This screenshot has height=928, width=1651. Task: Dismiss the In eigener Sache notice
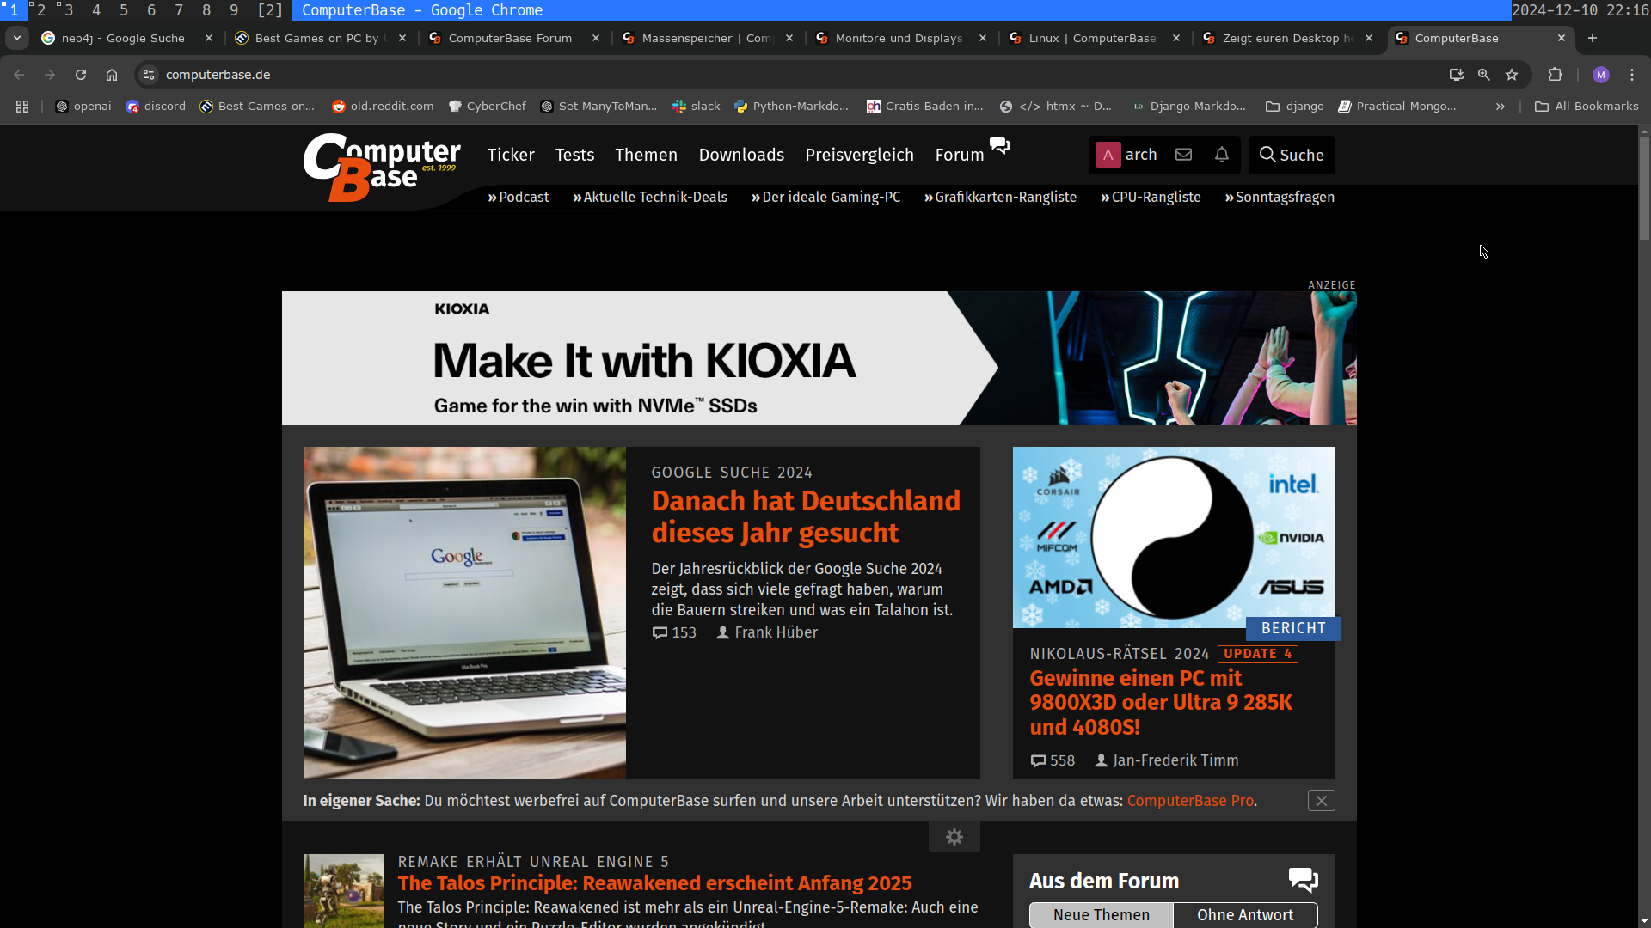pos(1321,801)
